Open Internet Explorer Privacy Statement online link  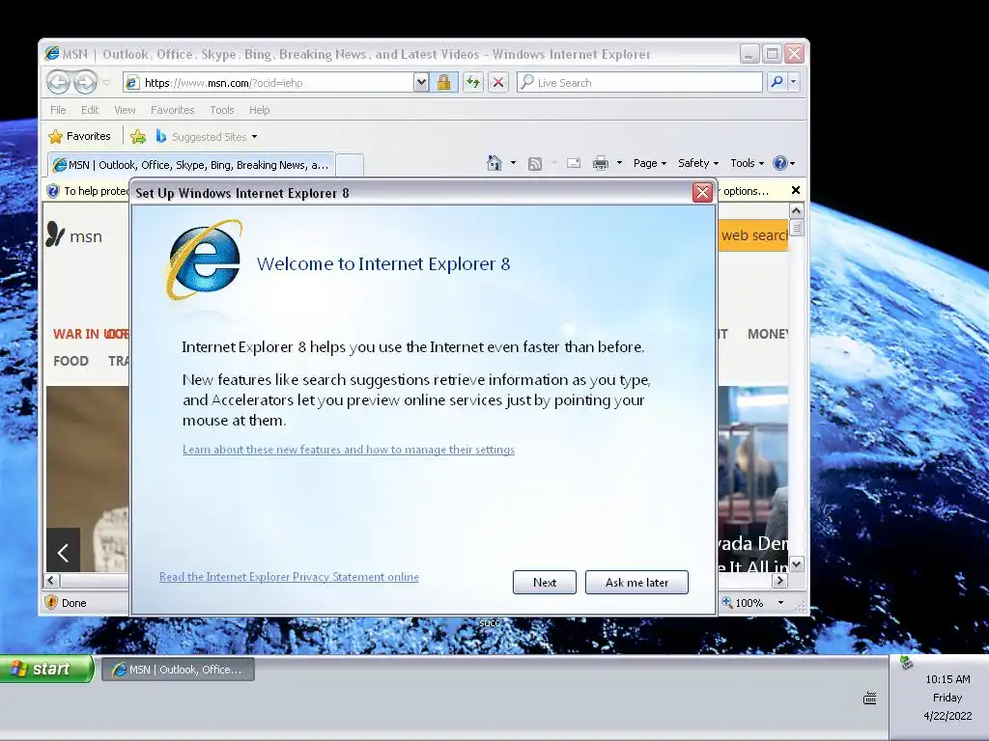pos(289,577)
